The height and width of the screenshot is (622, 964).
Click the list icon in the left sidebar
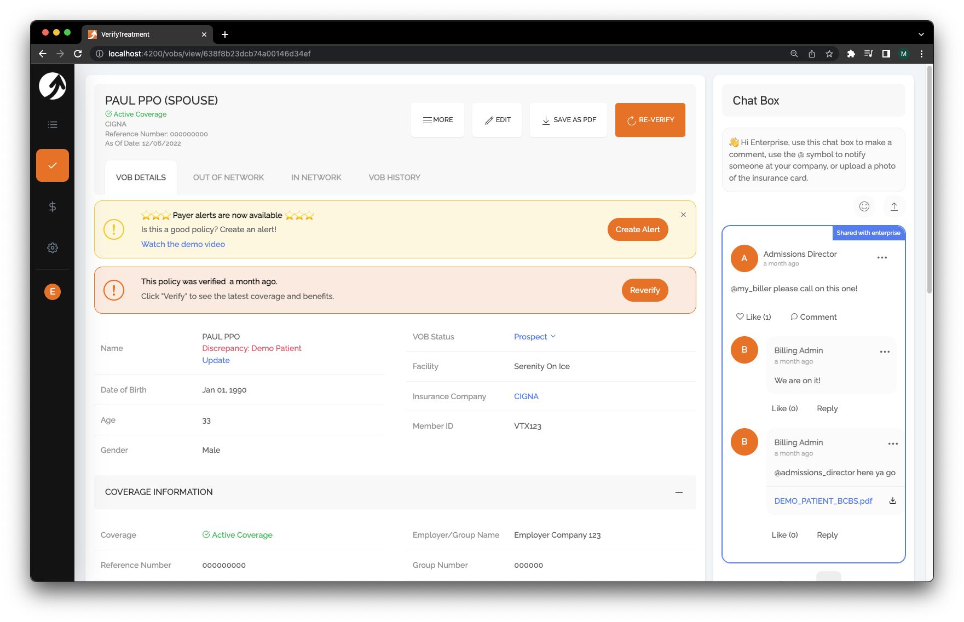tap(52, 124)
